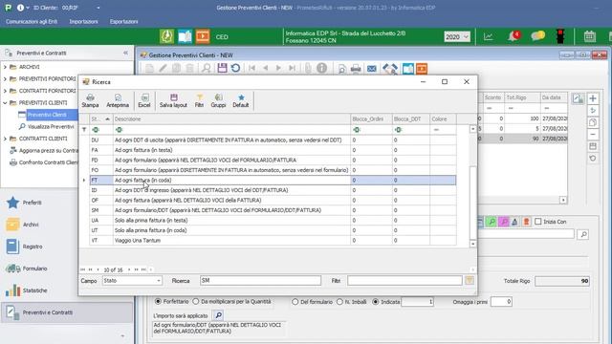Click the Ricerca text field containing SM
Viewport: 612px width, 344px height.
[x=260, y=280]
